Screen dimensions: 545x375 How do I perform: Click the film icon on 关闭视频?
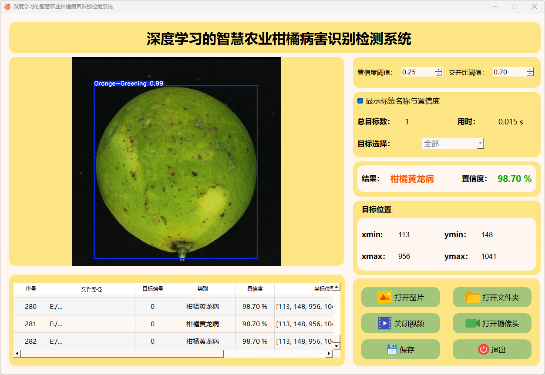[384, 324]
